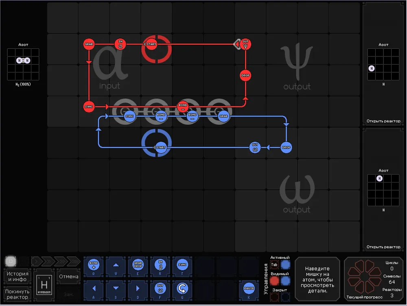407x306 pixels.
Task: Select the red BOND minus instruction
Action: [183, 107]
